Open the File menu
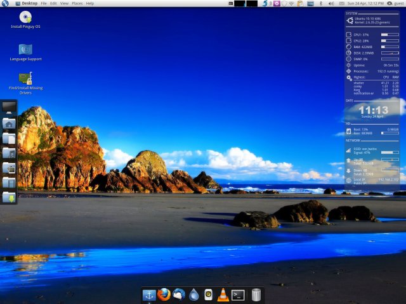406x304 pixels. pyautogui.click(x=44, y=3)
